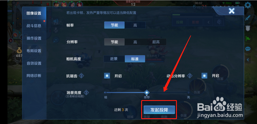Toggle the 动态分辨率 开启 checkbox
The width and height of the screenshot is (257, 124).
(204, 76)
